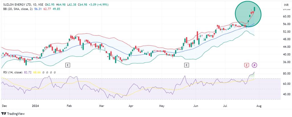Click the Apr label on time axis
Screen dimensions: 292x117
(x=131, y=106)
